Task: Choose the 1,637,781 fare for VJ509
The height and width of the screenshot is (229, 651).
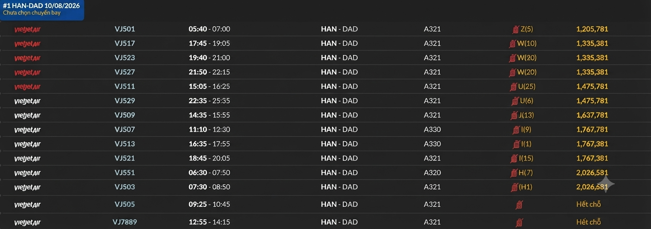Action: pos(592,115)
